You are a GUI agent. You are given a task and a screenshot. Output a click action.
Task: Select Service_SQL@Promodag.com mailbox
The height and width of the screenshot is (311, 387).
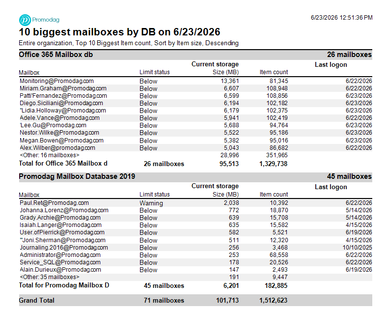pyautogui.click(x=60, y=262)
